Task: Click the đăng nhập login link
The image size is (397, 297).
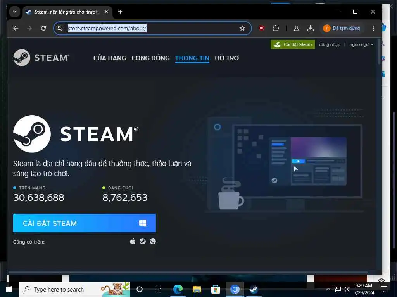Action: (330, 44)
